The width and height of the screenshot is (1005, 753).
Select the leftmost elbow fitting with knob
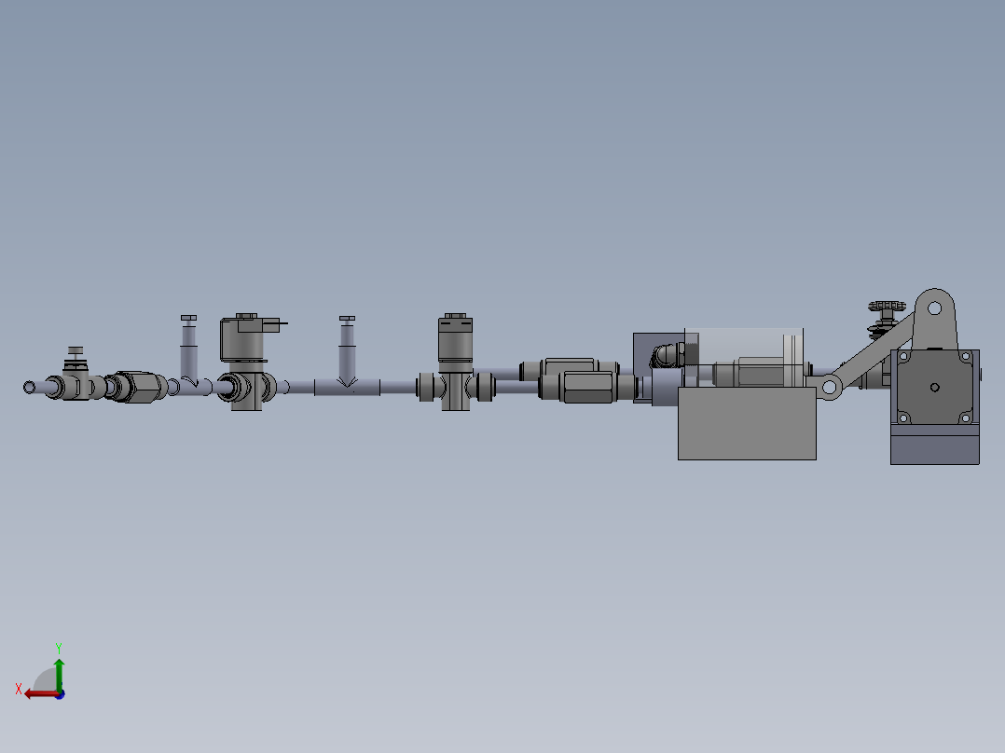tap(75, 378)
